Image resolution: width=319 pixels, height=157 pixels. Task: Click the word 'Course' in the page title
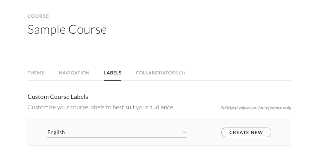click(x=87, y=29)
